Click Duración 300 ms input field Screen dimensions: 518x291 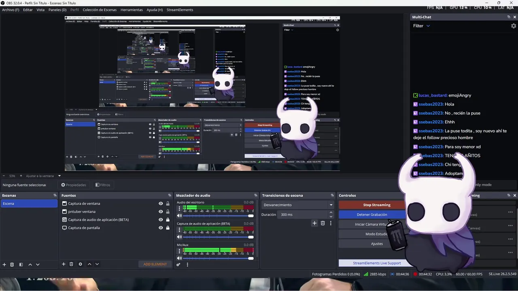pyautogui.click(x=303, y=215)
